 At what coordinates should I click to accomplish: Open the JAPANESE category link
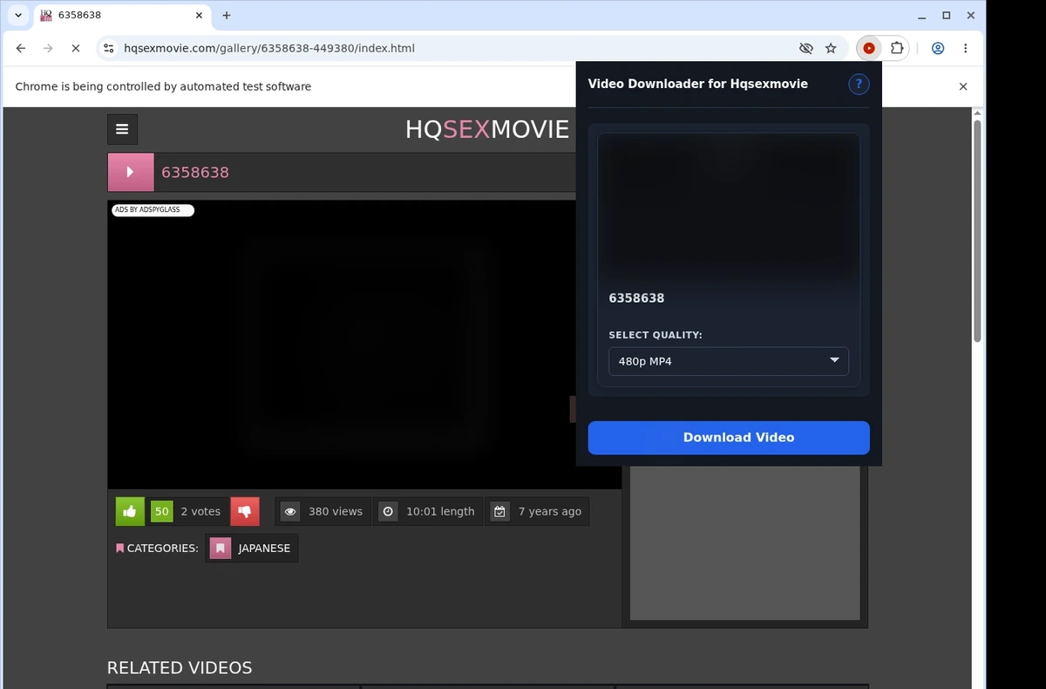252,548
